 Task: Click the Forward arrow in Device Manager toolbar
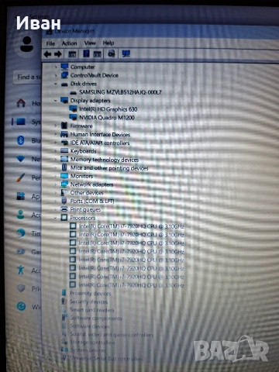click(x=58, y=54)
